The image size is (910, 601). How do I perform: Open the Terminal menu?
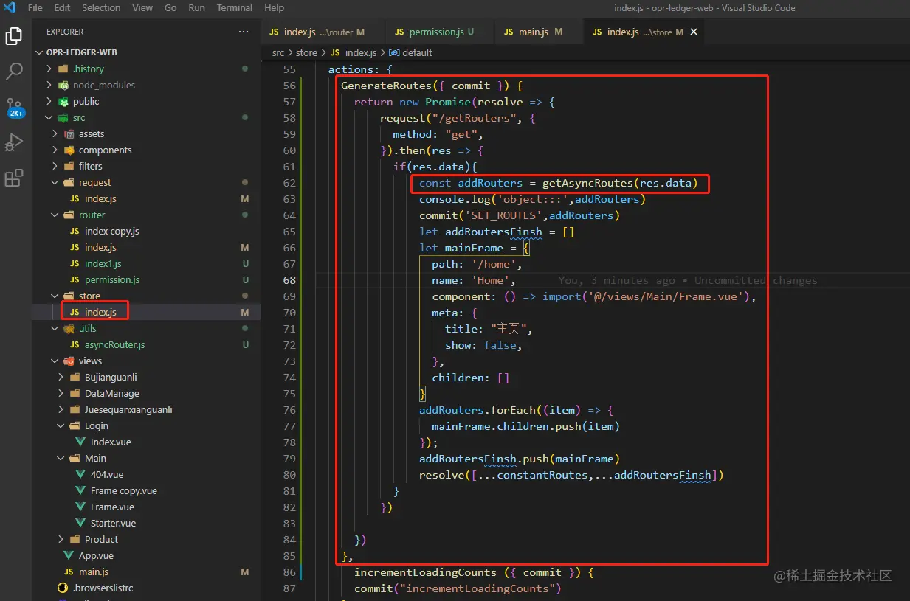point(235,7)
